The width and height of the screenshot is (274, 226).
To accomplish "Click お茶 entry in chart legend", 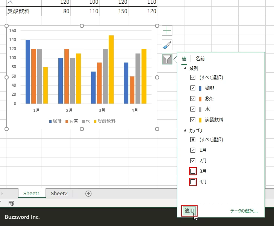I will click(72, 121).
